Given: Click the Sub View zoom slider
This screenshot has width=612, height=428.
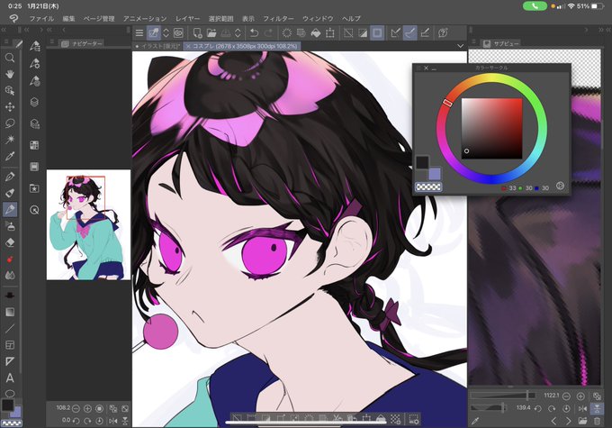Looking at the screenshot, I should click(x=503, y=396).
